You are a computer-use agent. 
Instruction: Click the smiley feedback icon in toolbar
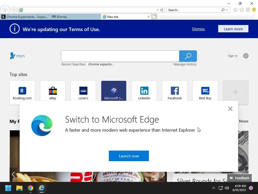pyautogui.click(x=254, y=10)
